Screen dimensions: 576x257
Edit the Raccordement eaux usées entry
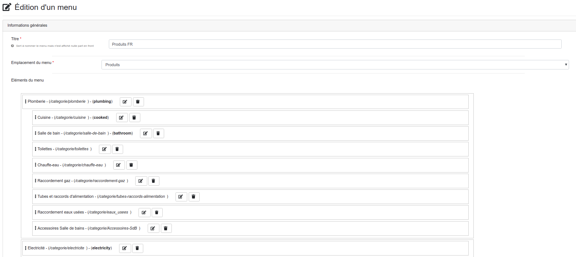(144, 212)
